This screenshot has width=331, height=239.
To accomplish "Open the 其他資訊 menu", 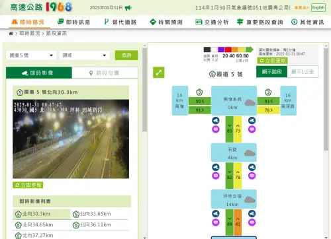I will (x=308, y=22).
